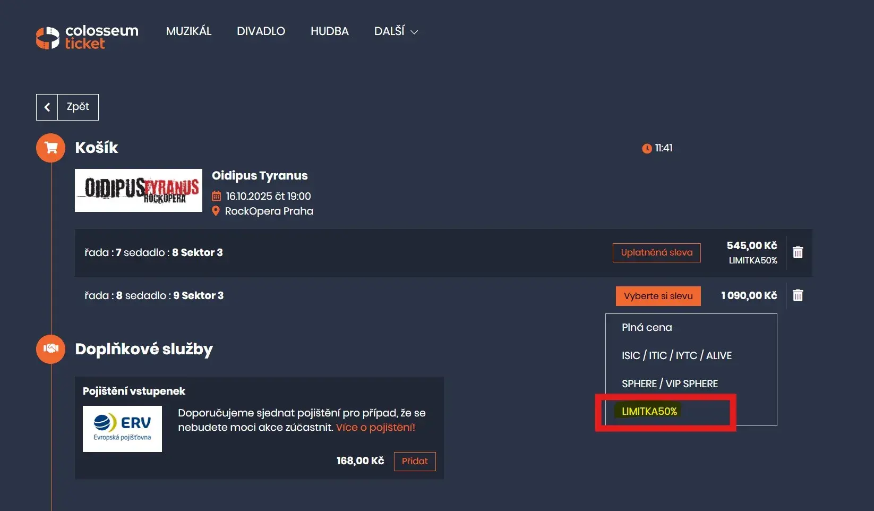Click the location pin icon beside RockOpera Praha

click(x=216, y=211)
